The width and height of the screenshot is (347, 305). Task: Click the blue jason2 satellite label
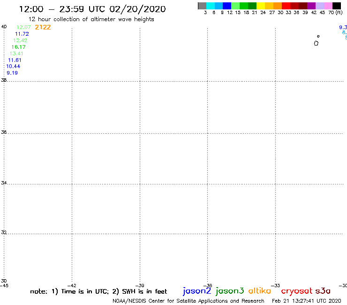coord(197,291)
